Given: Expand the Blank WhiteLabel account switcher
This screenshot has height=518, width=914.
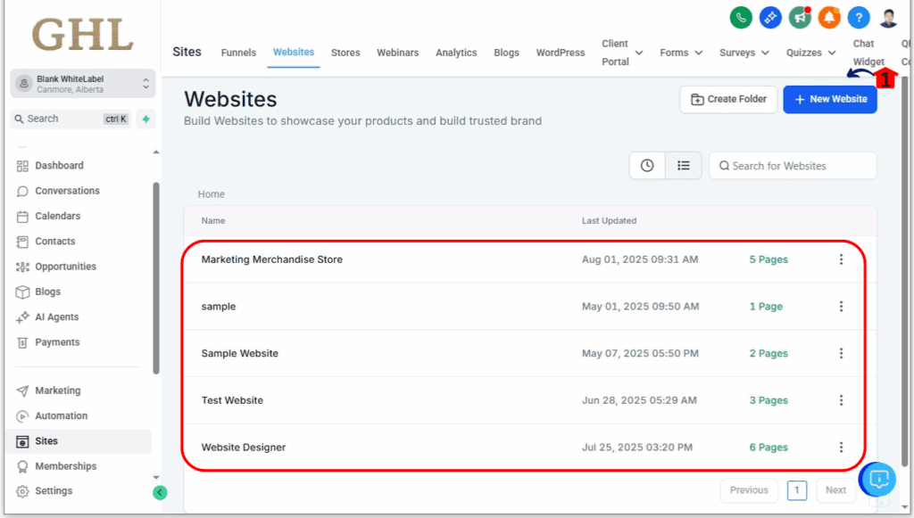Looking at the screenshot, I should pos(83,84).
